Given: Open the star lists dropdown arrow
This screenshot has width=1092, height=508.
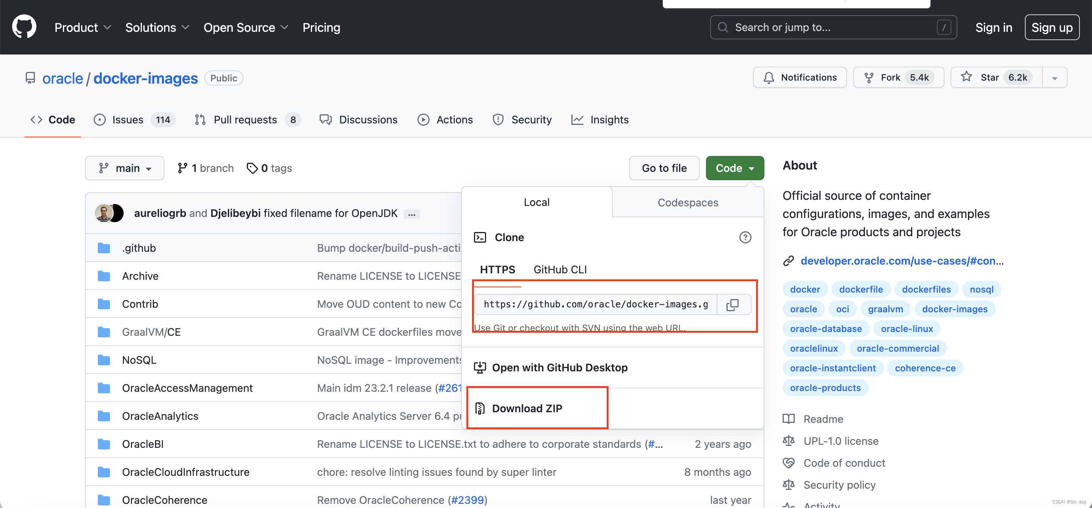Looking at the screenshot, I should point(1055,78).
